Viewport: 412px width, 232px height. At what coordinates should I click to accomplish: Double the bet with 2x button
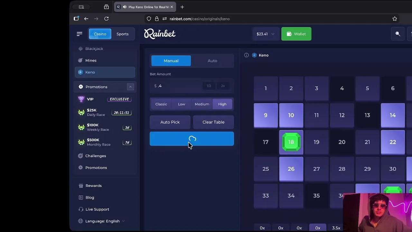click(223, 86)
